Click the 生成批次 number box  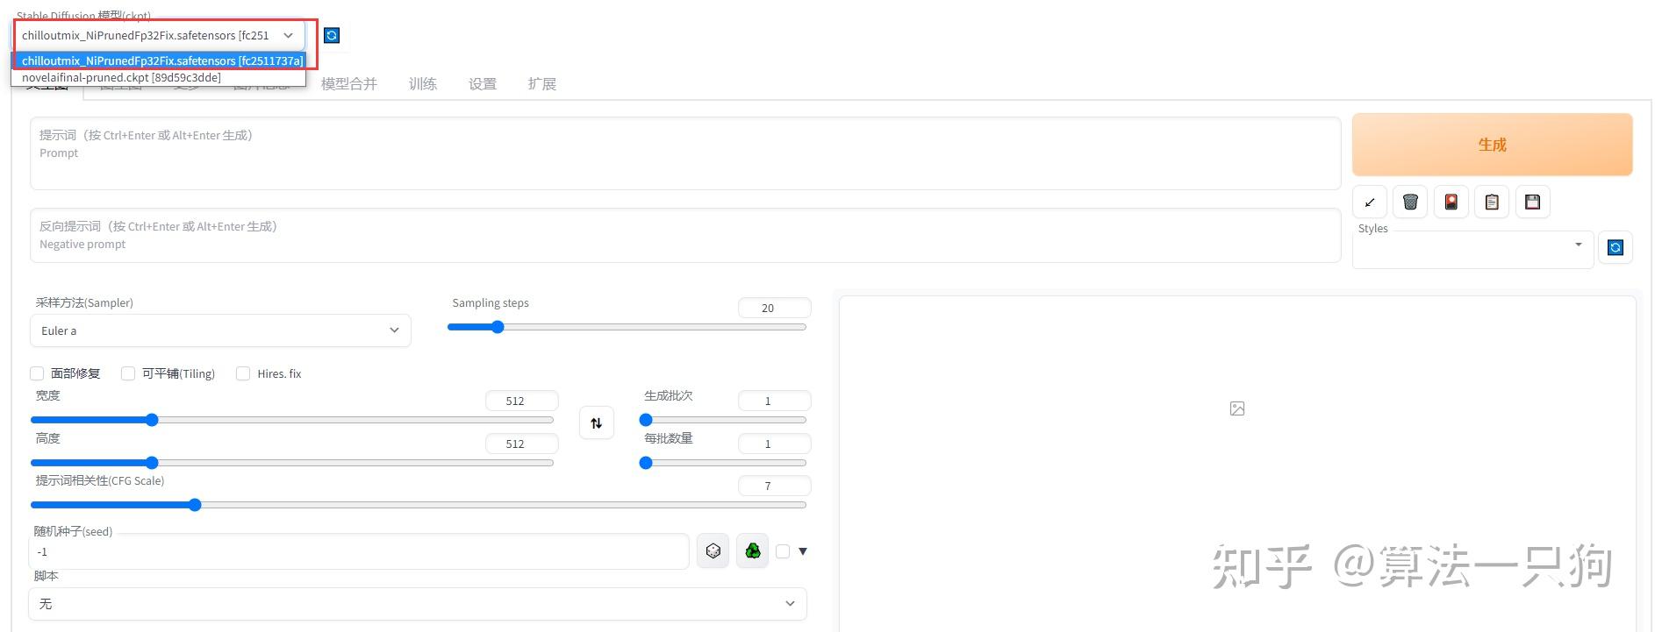(775, 401)
